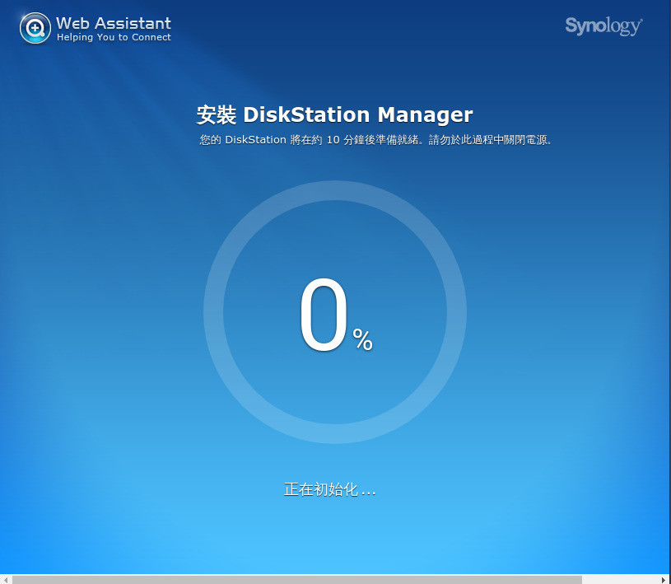This screenshot has height=584, width=671.
Task: Click the 0 progress number
Action: click(323, 315)
